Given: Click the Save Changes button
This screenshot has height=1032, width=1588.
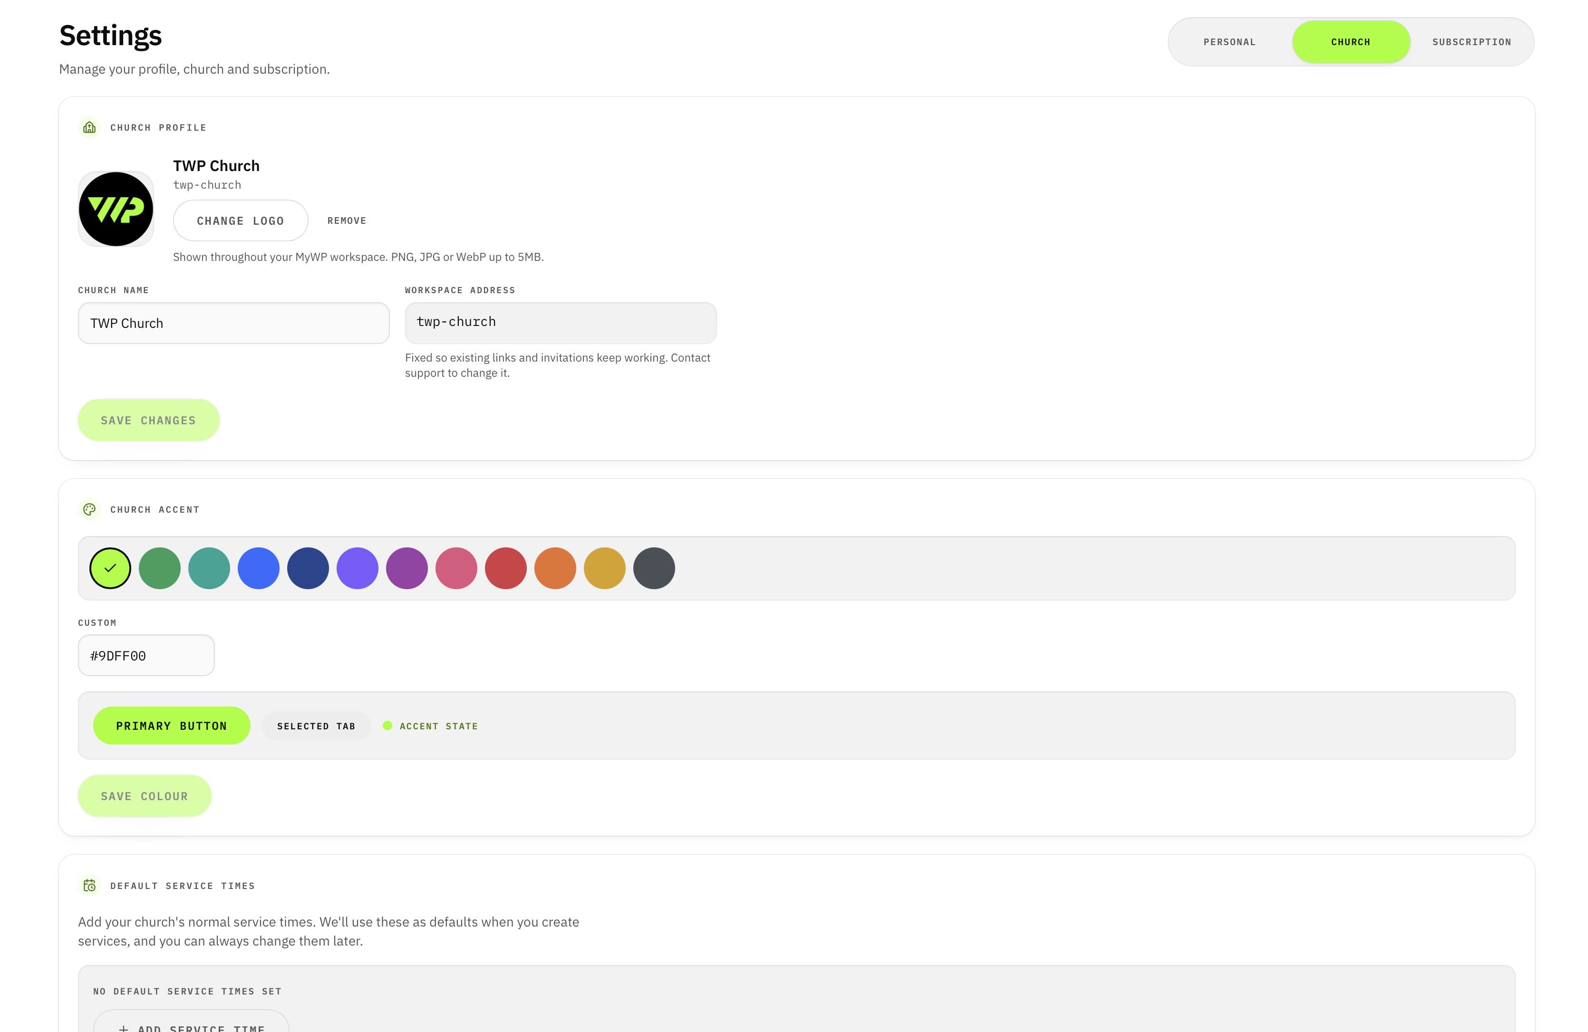Looking at the screenshot, I should [148, 420].
